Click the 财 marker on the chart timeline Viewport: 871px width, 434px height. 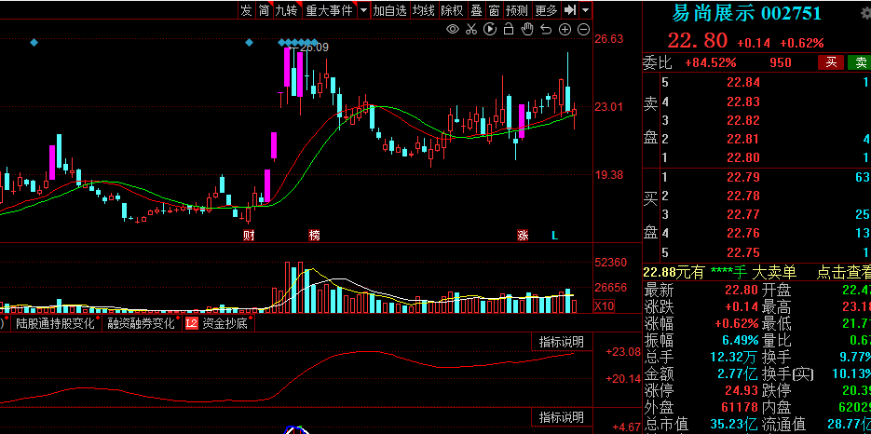click(249, 236)
